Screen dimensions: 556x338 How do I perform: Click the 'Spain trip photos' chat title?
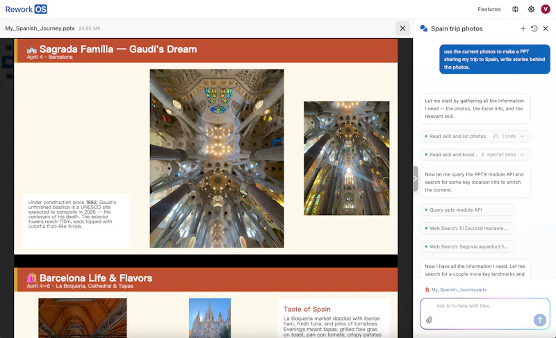457,28
